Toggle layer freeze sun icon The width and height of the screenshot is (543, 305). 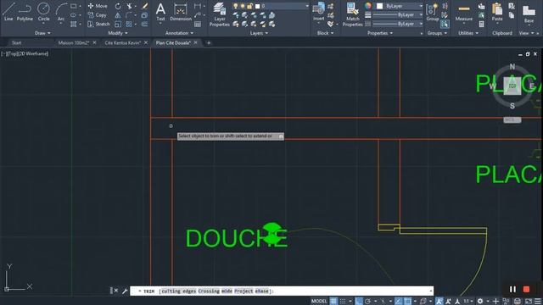pos(243,6)
